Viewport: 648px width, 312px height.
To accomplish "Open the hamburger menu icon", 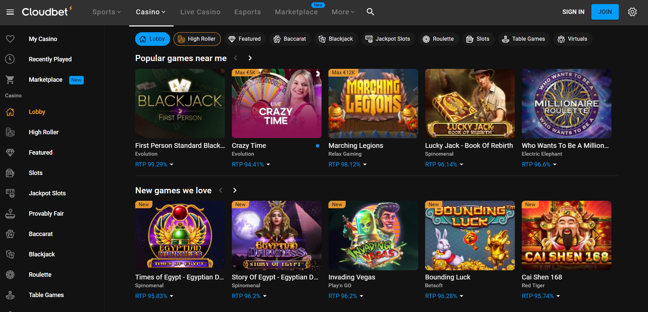I will click(x=10, y=12).
